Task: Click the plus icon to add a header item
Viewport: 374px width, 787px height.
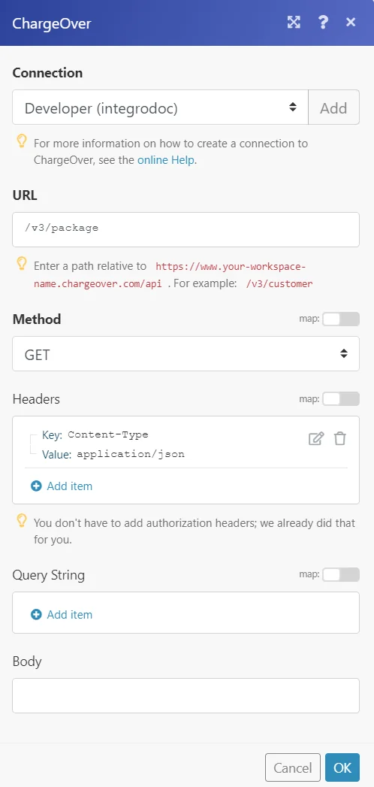Action: (x=36, y=486)
